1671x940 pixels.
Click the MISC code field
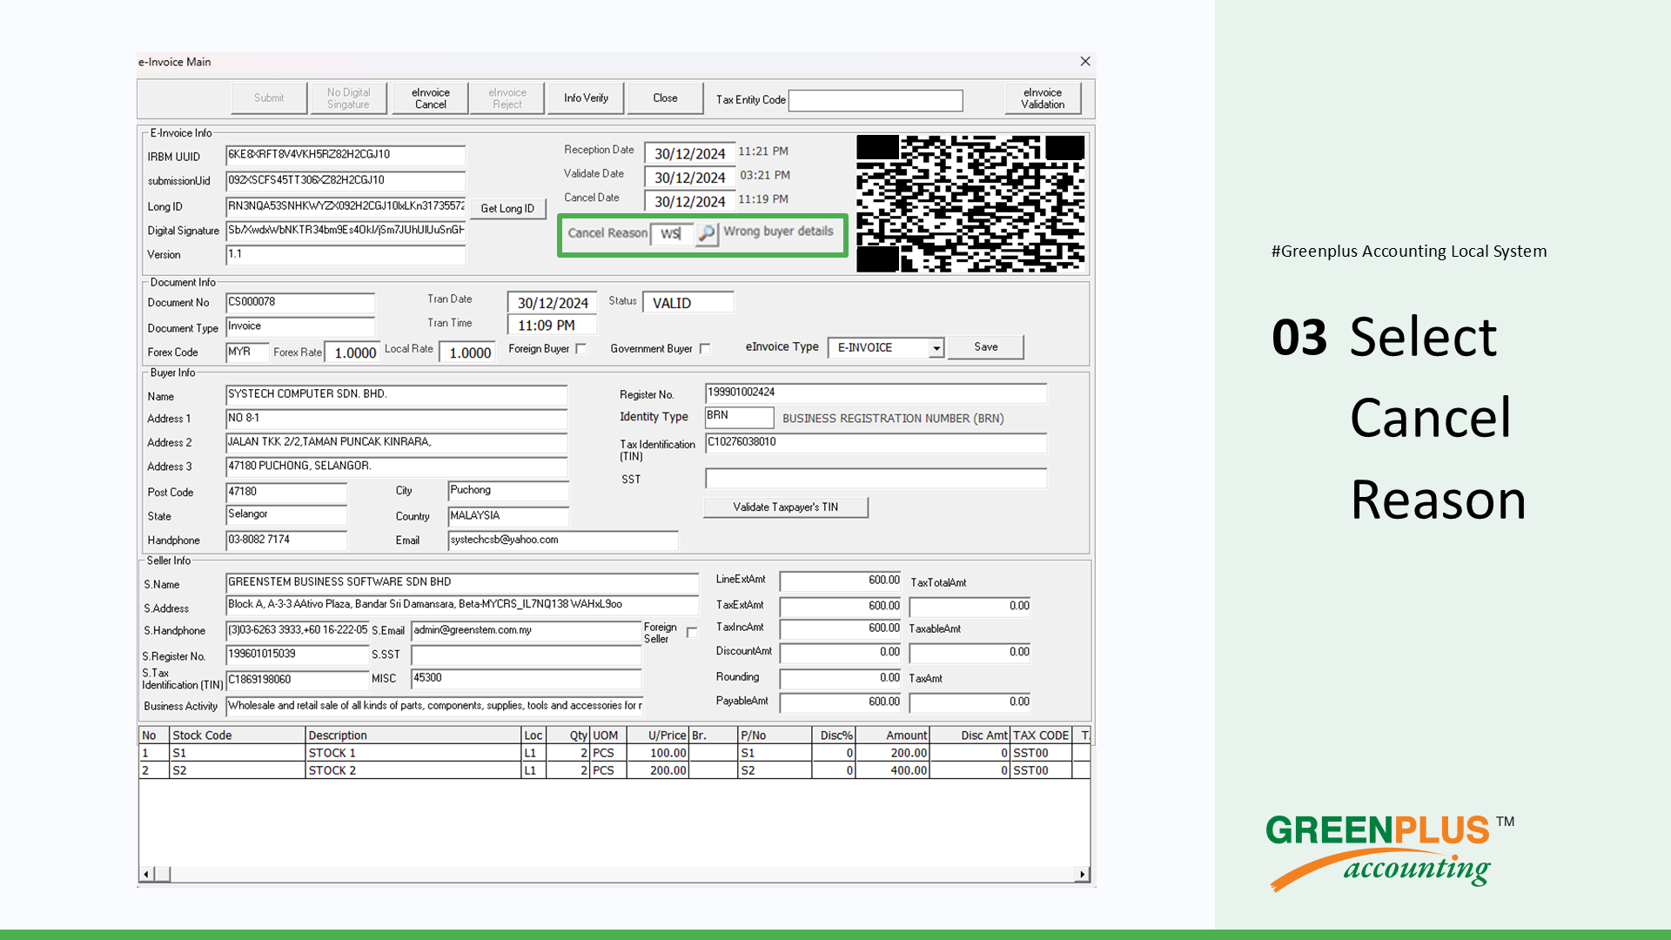click(527, 678)
